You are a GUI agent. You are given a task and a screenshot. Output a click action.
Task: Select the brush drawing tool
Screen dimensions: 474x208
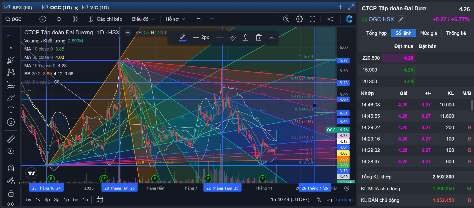pos(11,97)
